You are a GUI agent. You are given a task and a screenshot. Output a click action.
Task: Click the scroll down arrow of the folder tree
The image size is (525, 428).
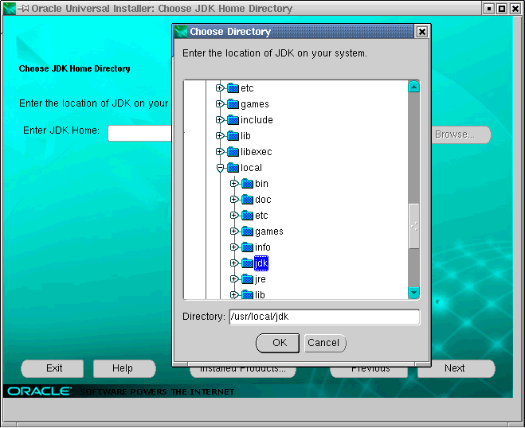[413, 293]
